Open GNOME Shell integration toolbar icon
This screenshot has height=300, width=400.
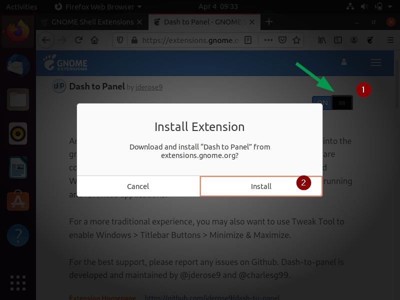click(x=370, y=40)
